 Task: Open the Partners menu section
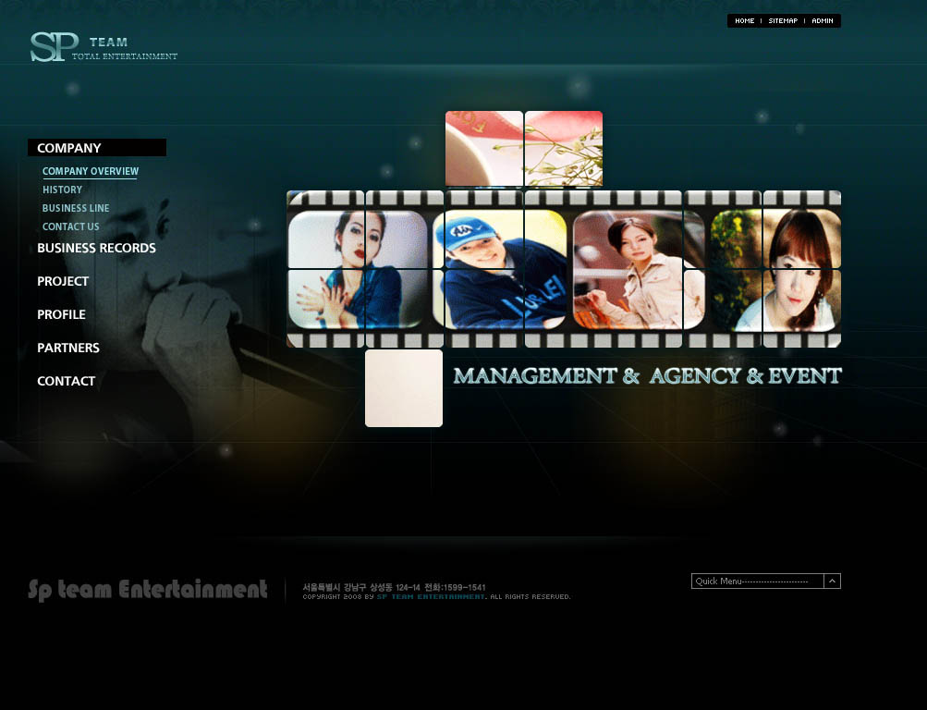[68, 348]
